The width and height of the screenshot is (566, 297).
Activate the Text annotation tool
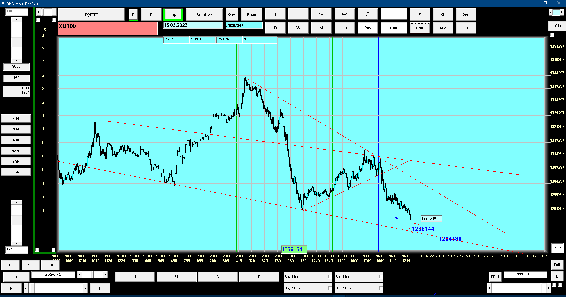click(419, 28)
